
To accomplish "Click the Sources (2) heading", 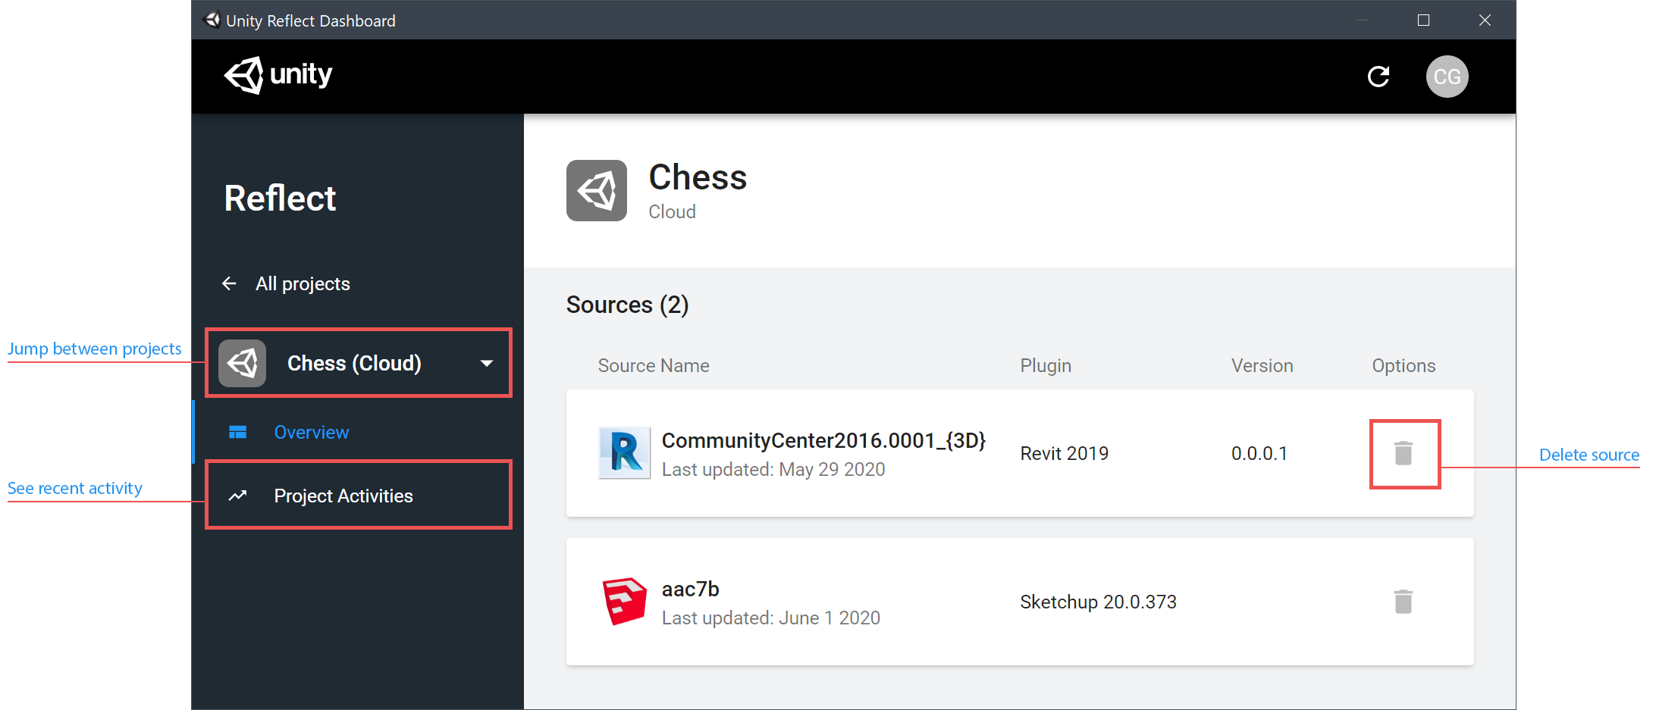I will click(x=628, y=305).
